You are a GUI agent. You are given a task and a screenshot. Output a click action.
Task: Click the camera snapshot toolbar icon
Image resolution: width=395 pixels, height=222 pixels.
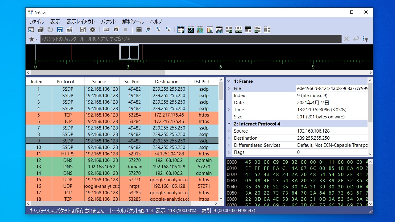click(116, 30)
